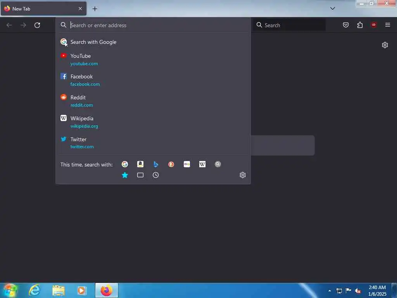Open the Windows Start button
This screenshot has height=298, width=397.
[x=10, y=290]
